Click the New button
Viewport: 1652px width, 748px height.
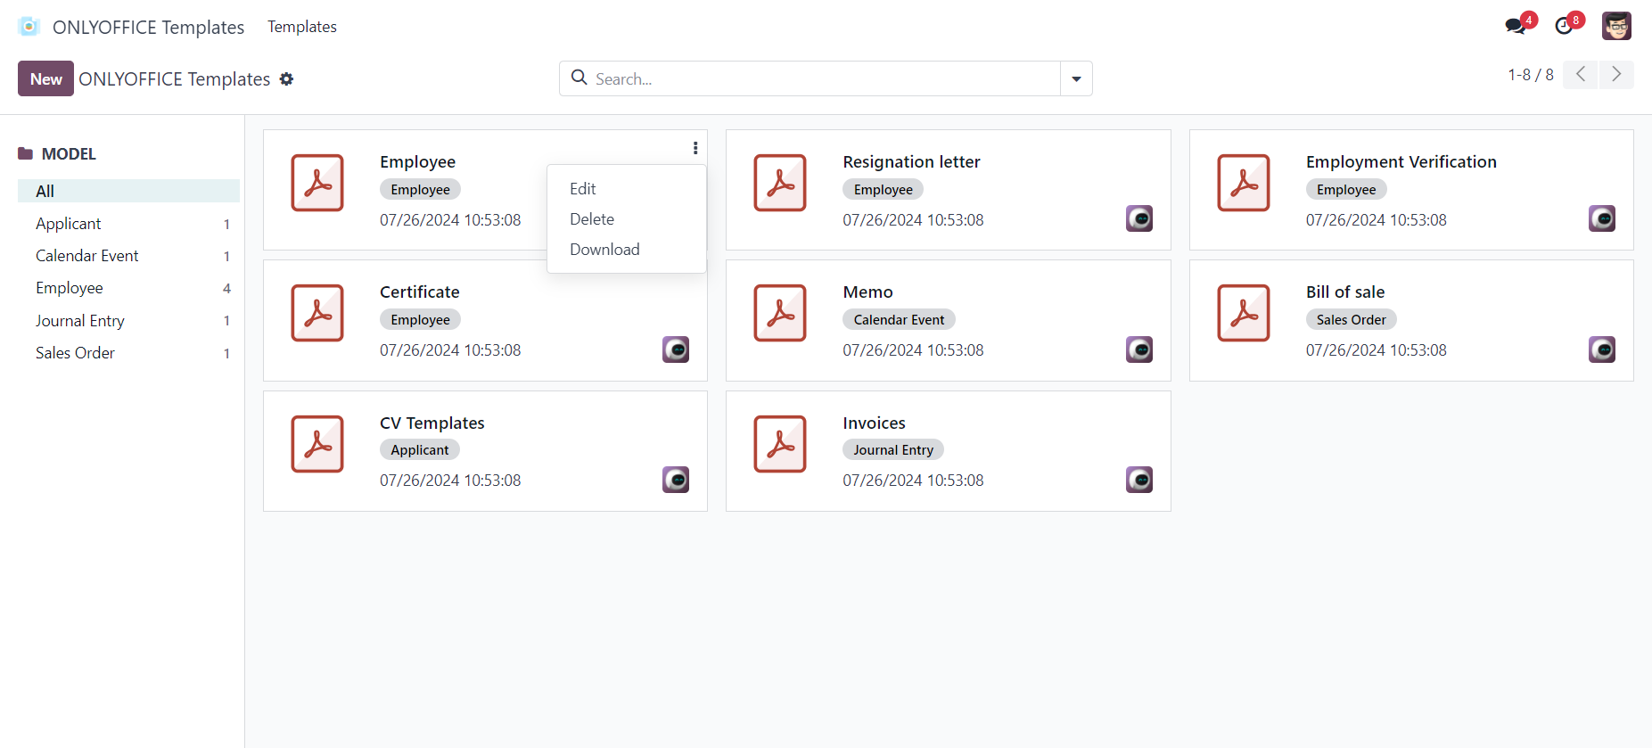(x=45, y=79)
